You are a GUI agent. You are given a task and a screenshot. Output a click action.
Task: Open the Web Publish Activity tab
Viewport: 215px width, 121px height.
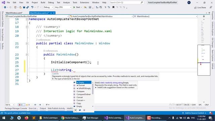(56, 108)
